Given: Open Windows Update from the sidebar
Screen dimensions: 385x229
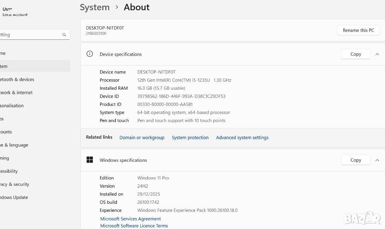Looking at the screenshot, I should pos(14,197).
